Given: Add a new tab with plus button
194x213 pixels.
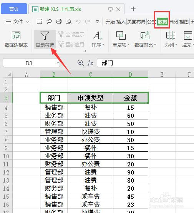Looking at the screenshot, I should coord(133,9).
